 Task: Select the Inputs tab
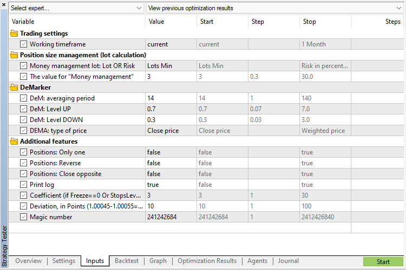95,261
